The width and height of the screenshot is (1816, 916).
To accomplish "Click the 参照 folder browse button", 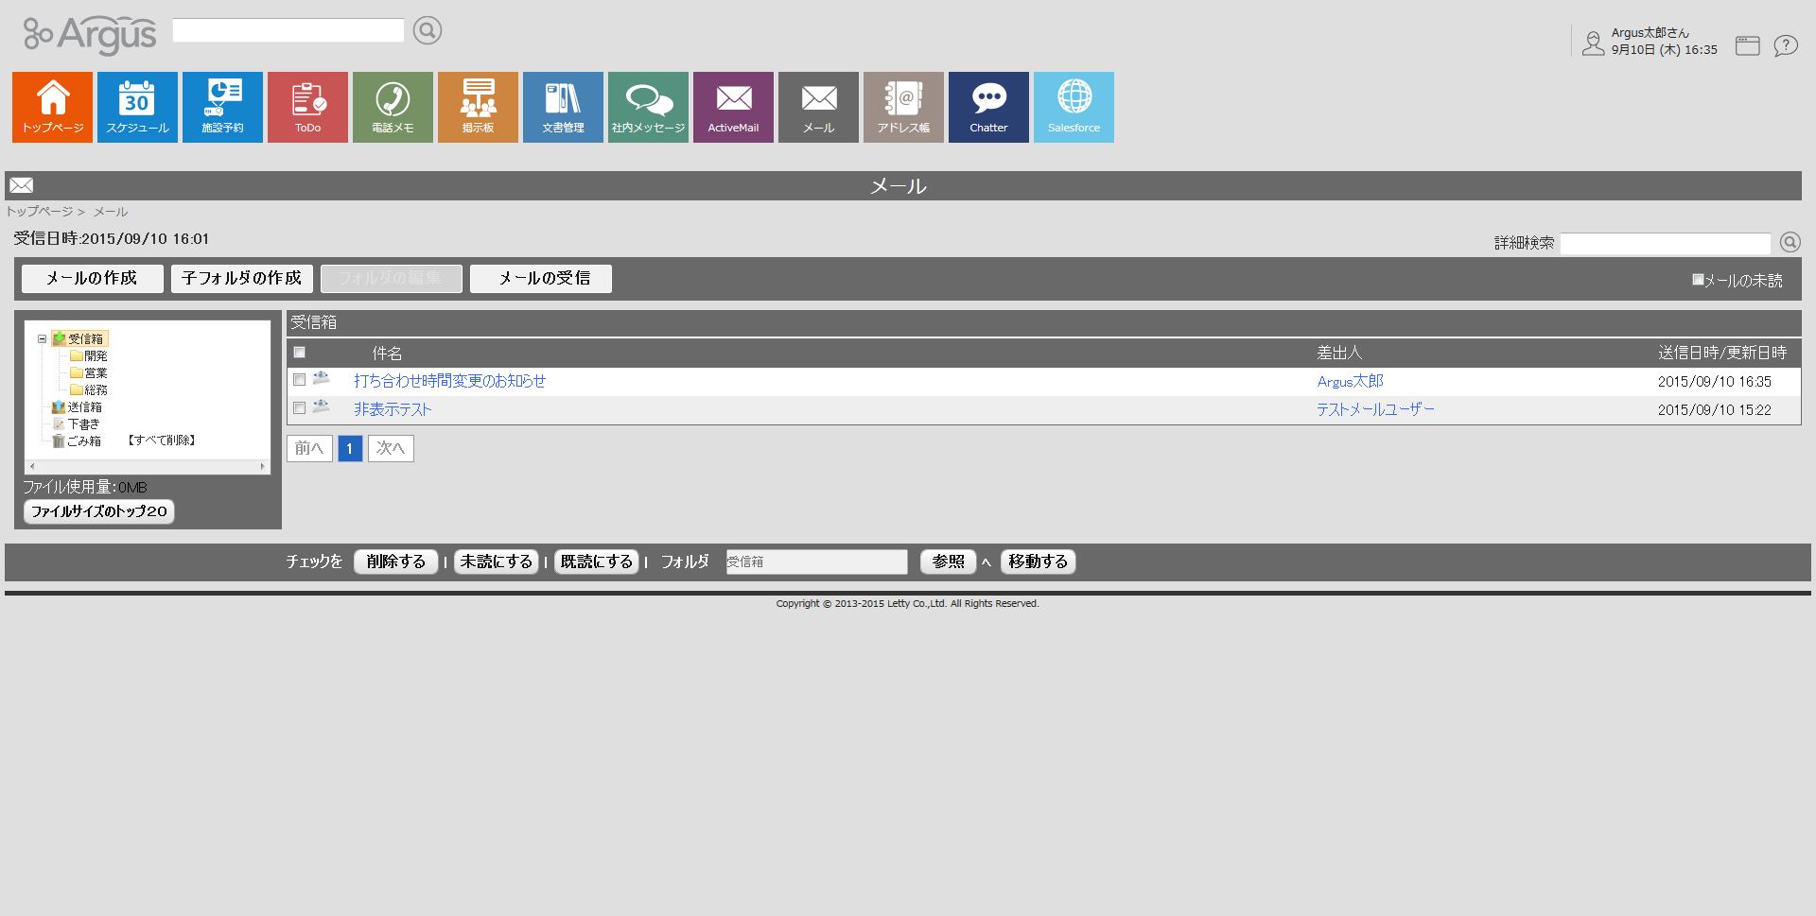I will 948,562.
